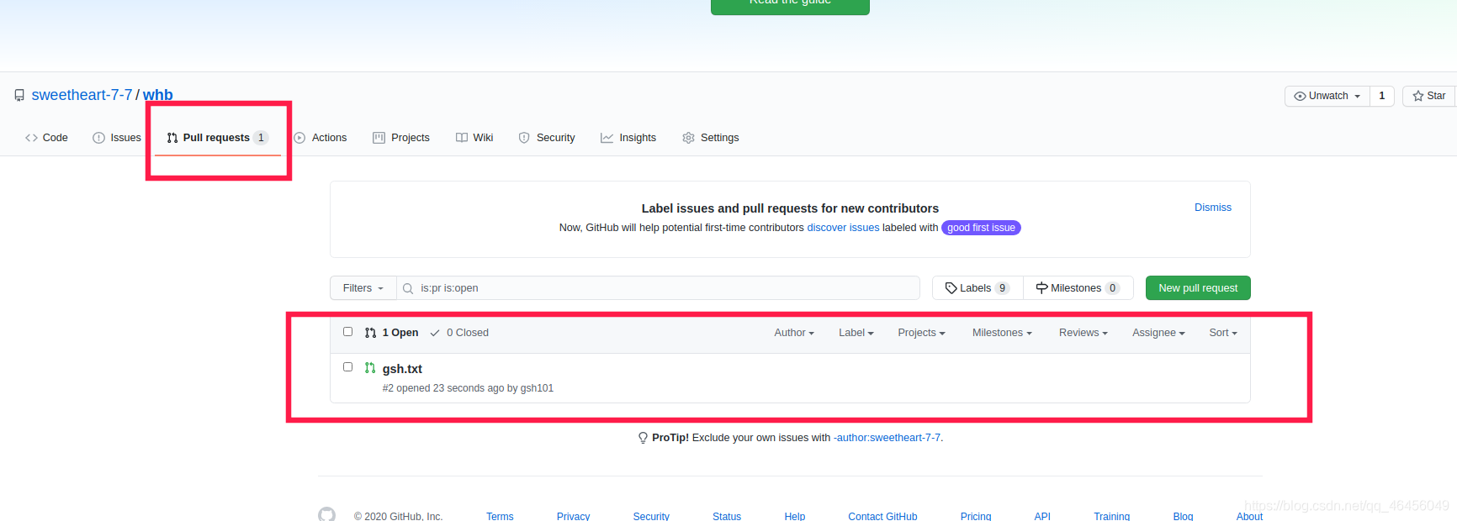Click the repository book icon
The width and height of the screenshot is (1457, 521).
click(19, 96)
